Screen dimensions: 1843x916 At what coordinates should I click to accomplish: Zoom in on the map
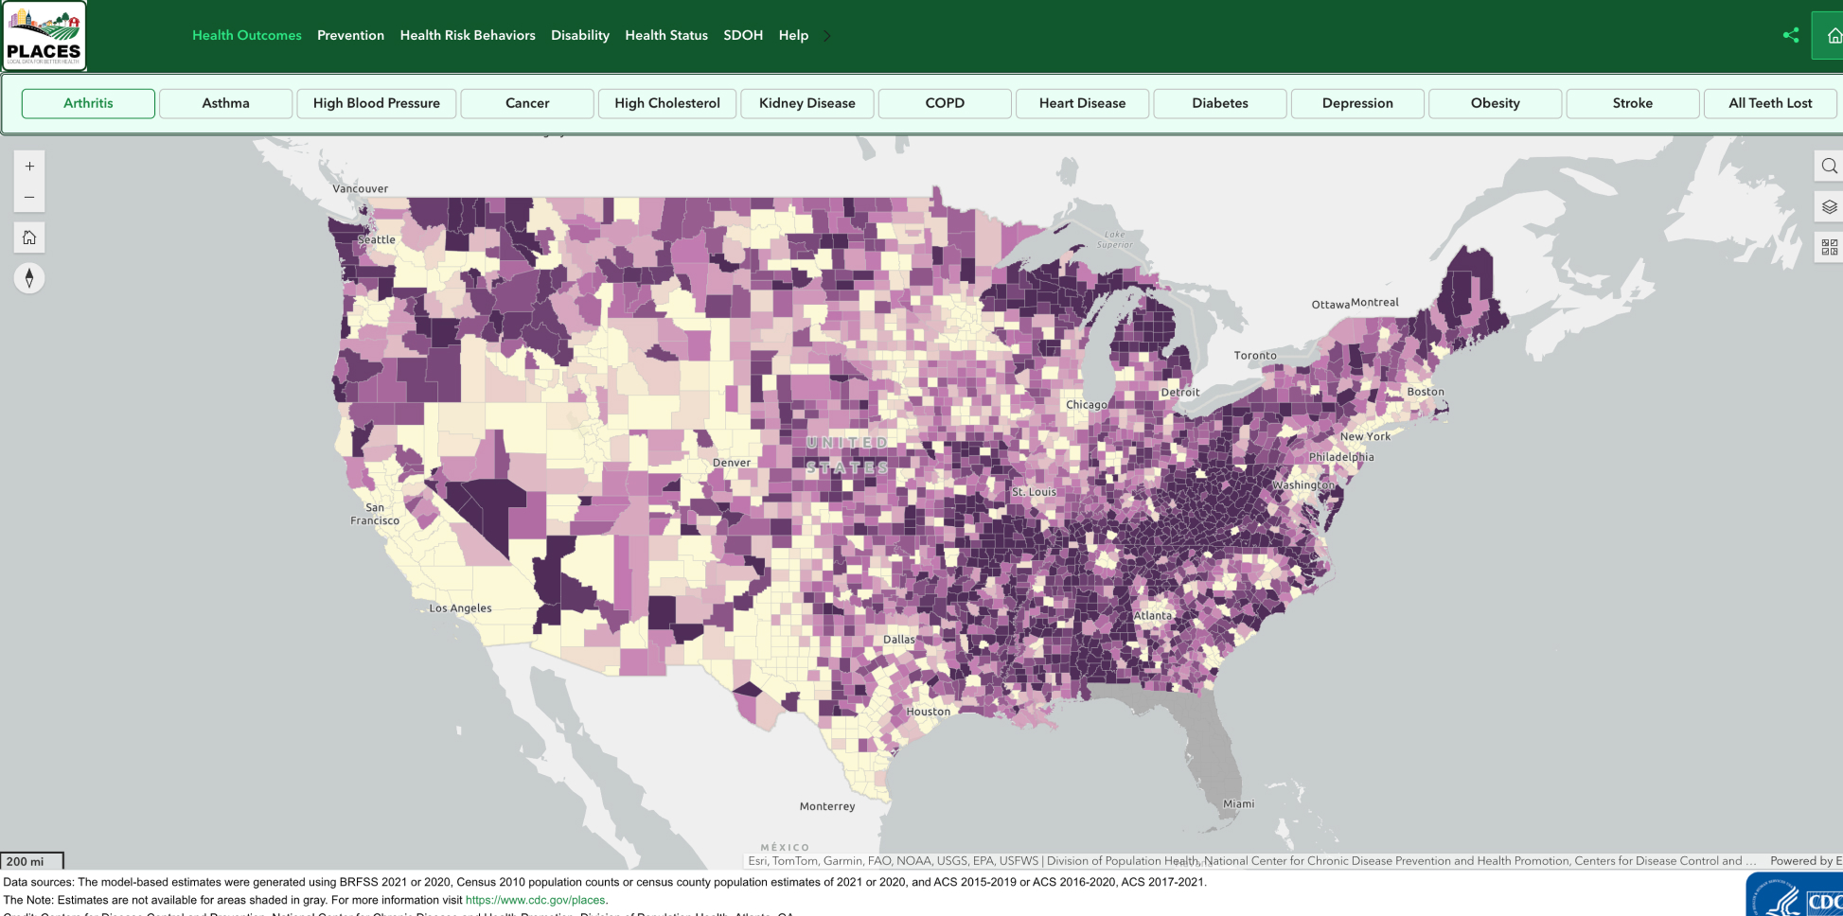click(x=29, y=164)
